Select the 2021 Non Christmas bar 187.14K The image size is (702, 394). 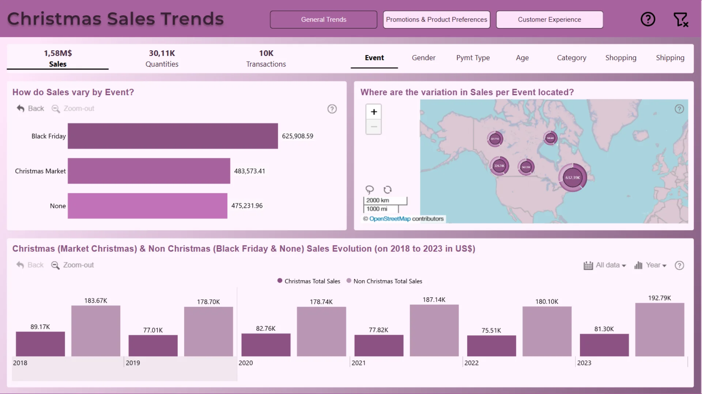pyautogui.click(x=434, y=331)
